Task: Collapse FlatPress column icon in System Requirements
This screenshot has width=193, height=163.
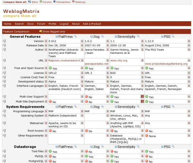Action: pos(57,107)
